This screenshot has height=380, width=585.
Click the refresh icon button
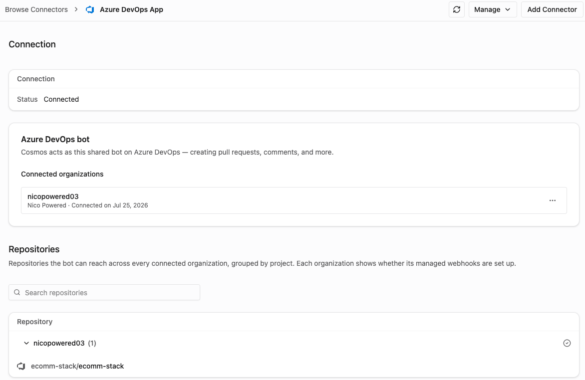pyautogui.click(x=456, y=9)
